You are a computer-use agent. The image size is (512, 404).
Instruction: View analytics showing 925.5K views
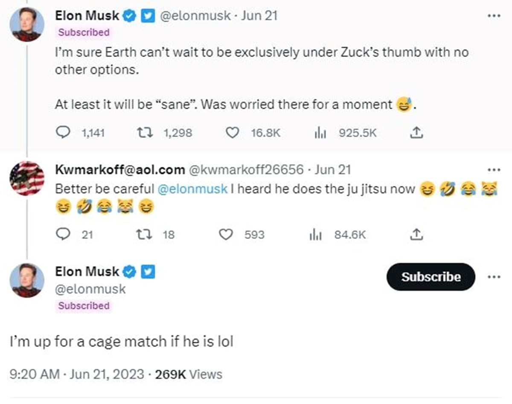(x=320, y=133)
